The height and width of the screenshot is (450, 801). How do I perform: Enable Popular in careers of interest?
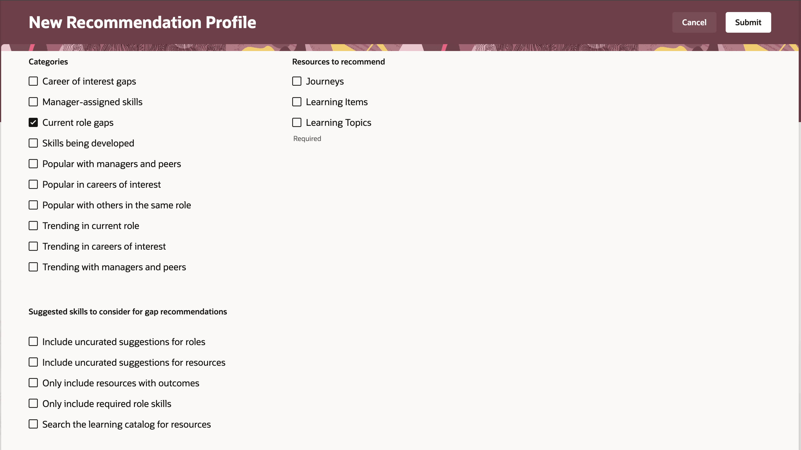[x=33, y=185]
